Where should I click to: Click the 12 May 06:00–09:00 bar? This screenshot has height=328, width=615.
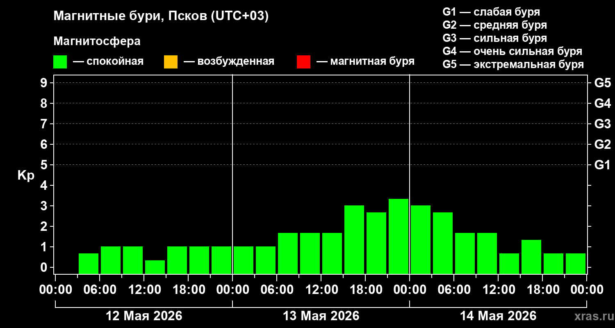111,260
